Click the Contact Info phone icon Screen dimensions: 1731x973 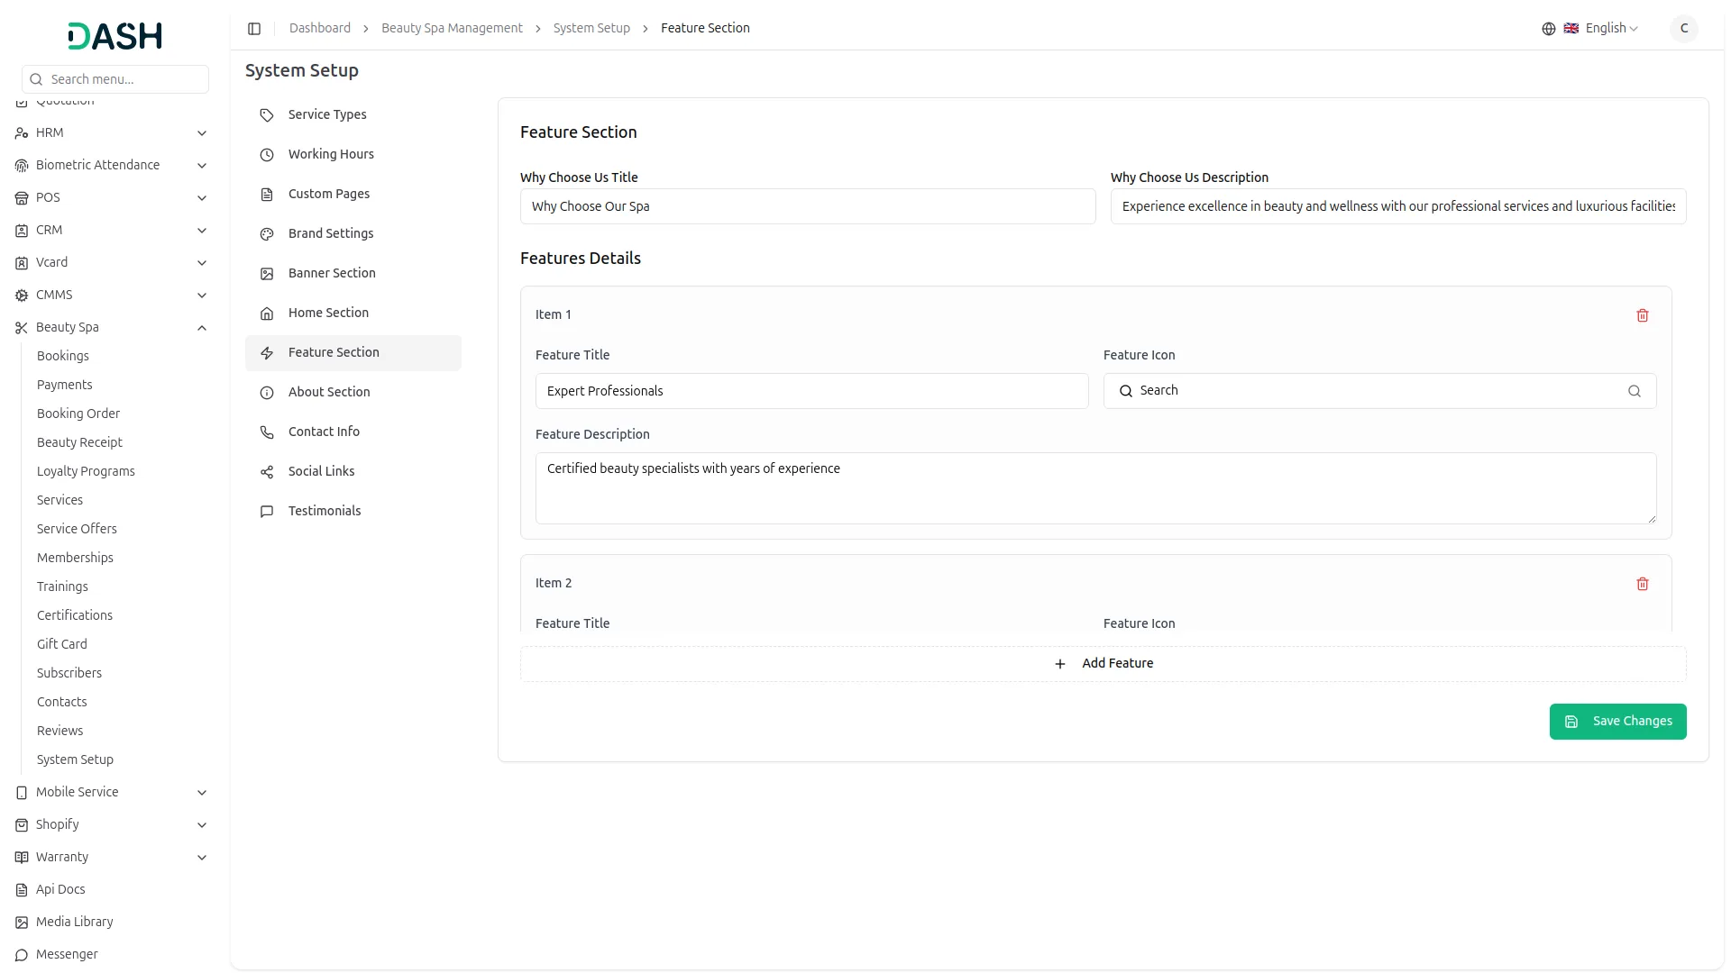tap(267, 432)
